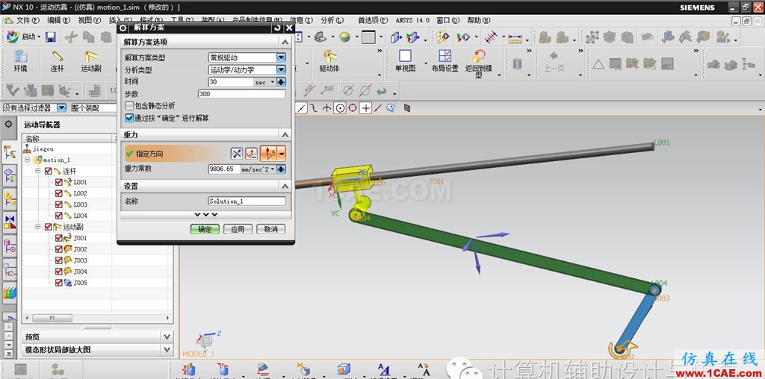Click the Save icon in the toolbar
This screenshot has height=379, width=765.
coord(50,37)
